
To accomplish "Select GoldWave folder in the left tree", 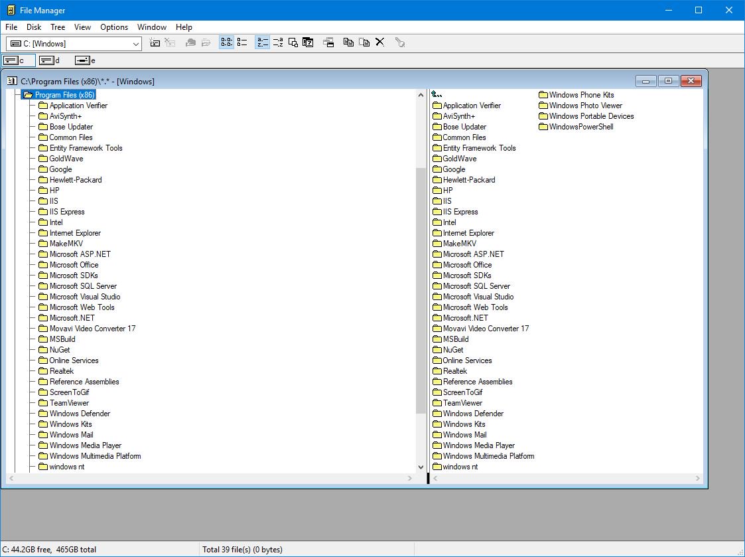I will tap(61, 159).
